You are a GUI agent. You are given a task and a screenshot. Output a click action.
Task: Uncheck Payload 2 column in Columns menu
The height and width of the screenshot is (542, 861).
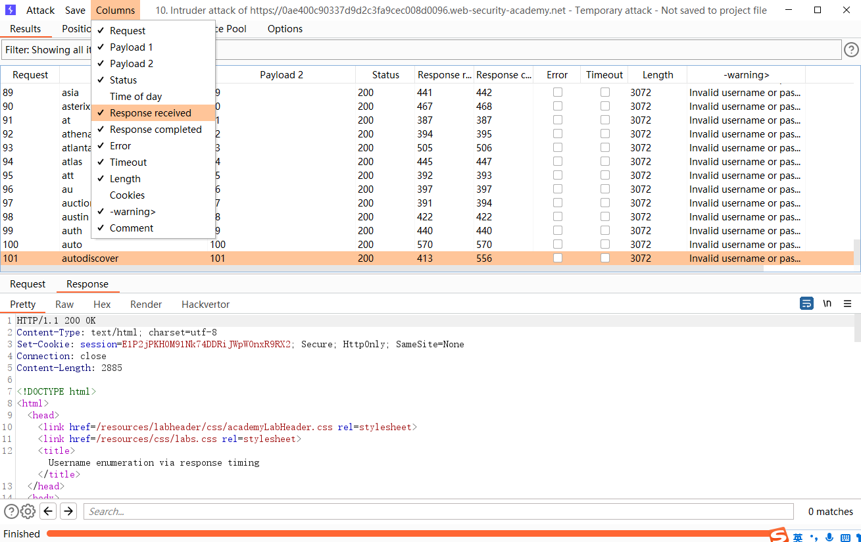(153, 63)
